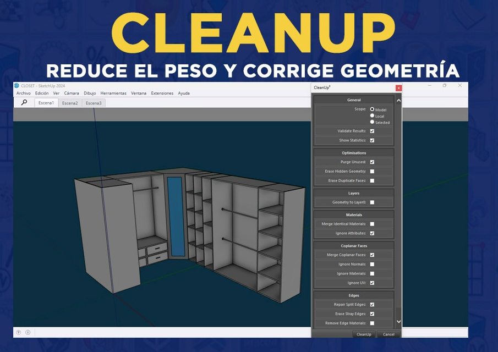This screenshot has height=352, width=498.
Task: Click the SketchUp logo in title bar
Action: tap(17, 86)
